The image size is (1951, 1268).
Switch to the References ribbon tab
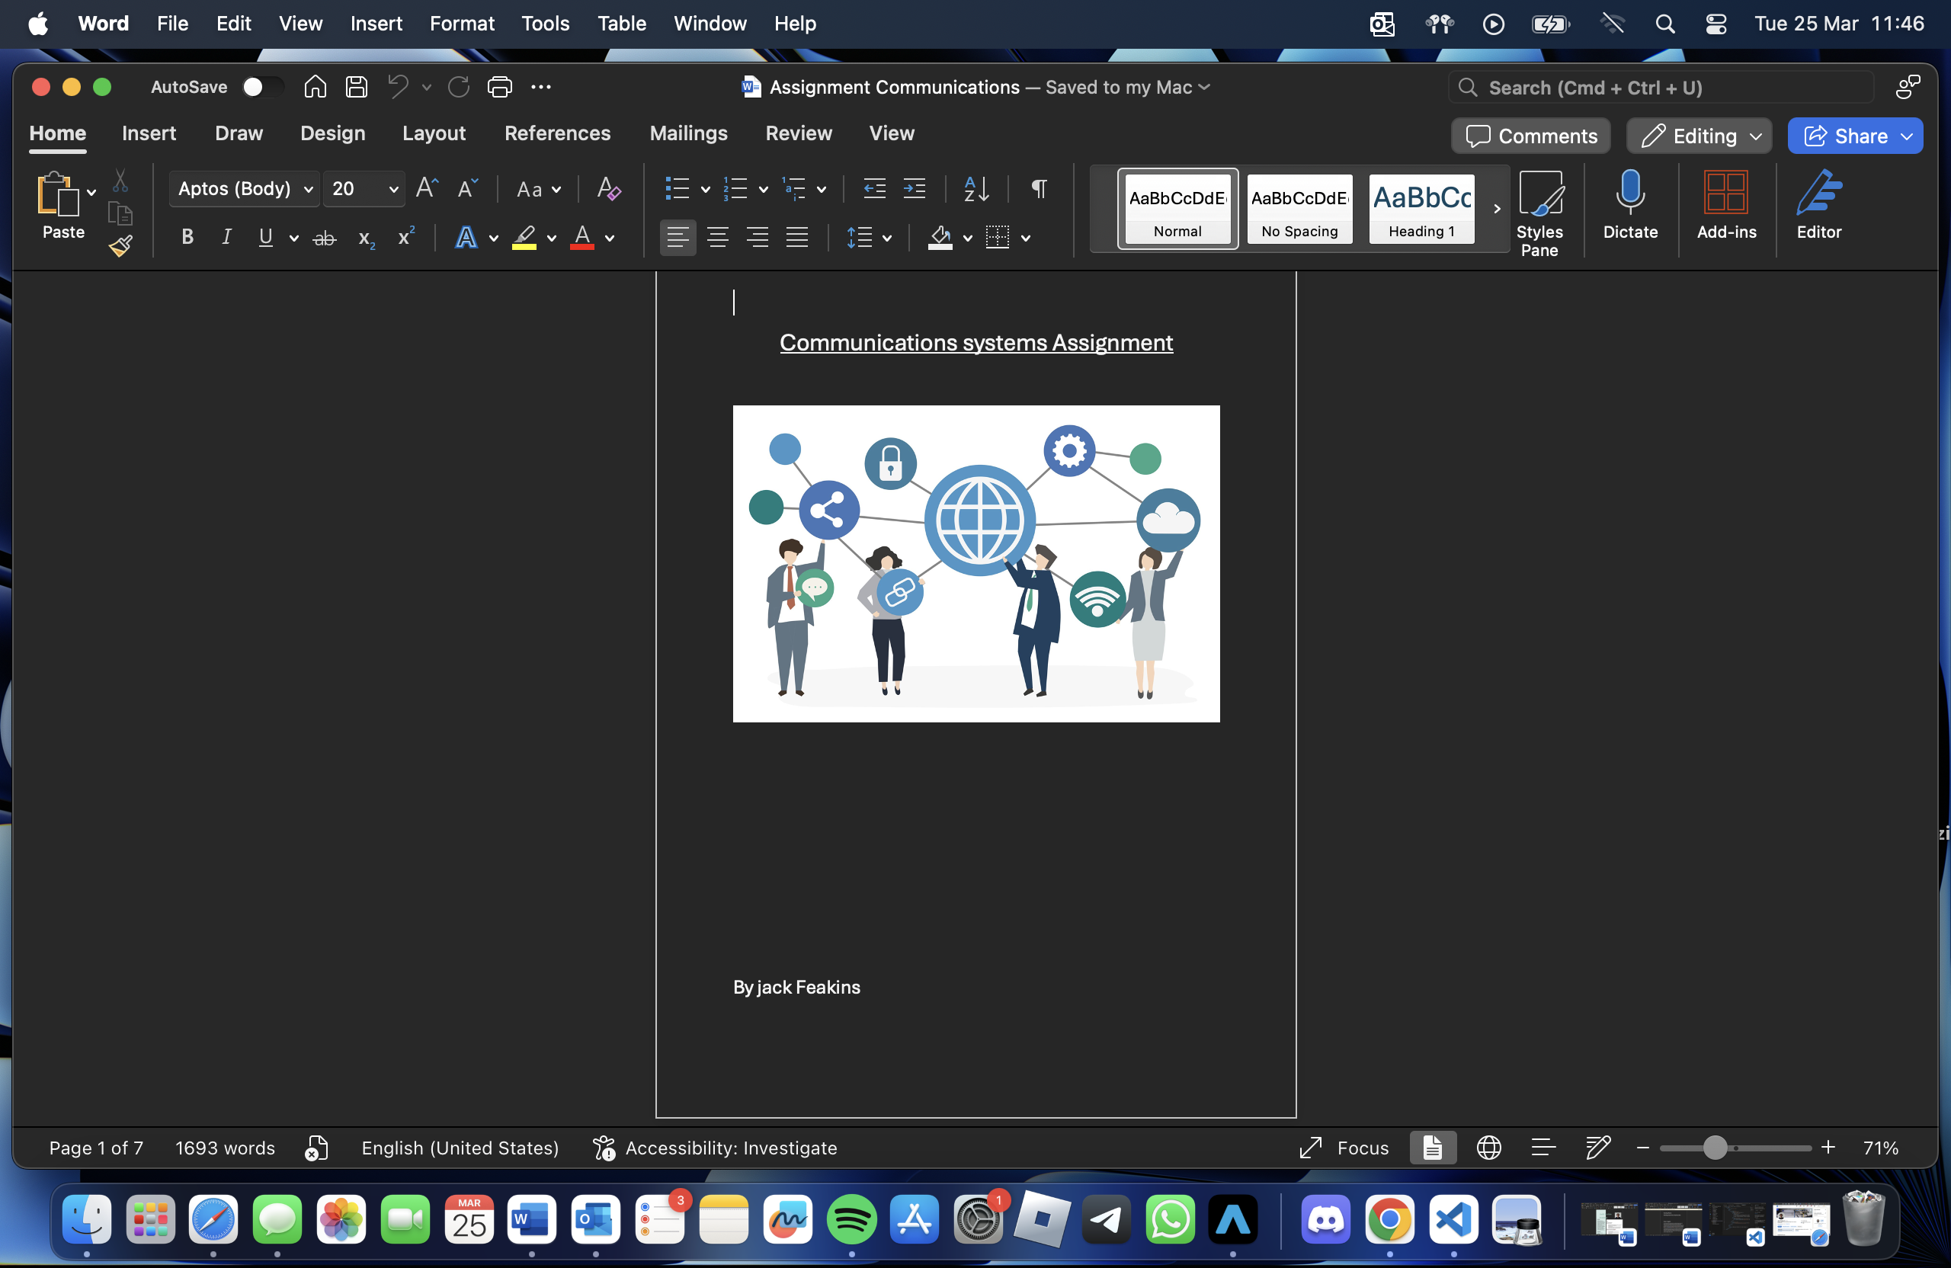[557, 133]
